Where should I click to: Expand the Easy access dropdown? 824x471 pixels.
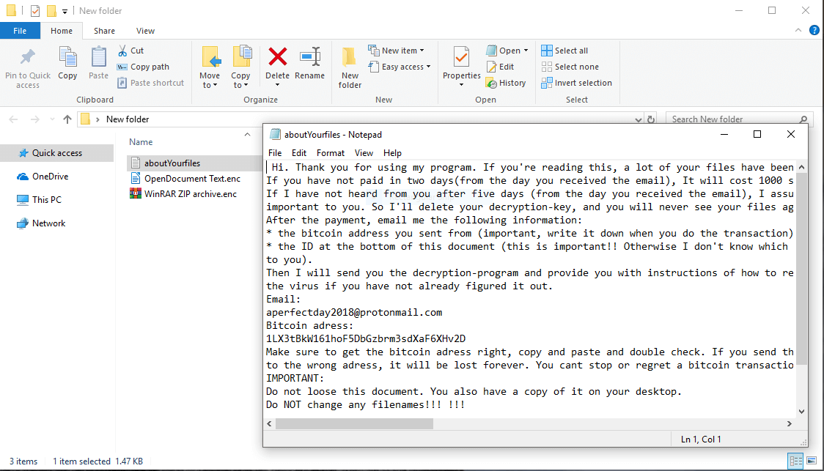[x=428, y=67]
